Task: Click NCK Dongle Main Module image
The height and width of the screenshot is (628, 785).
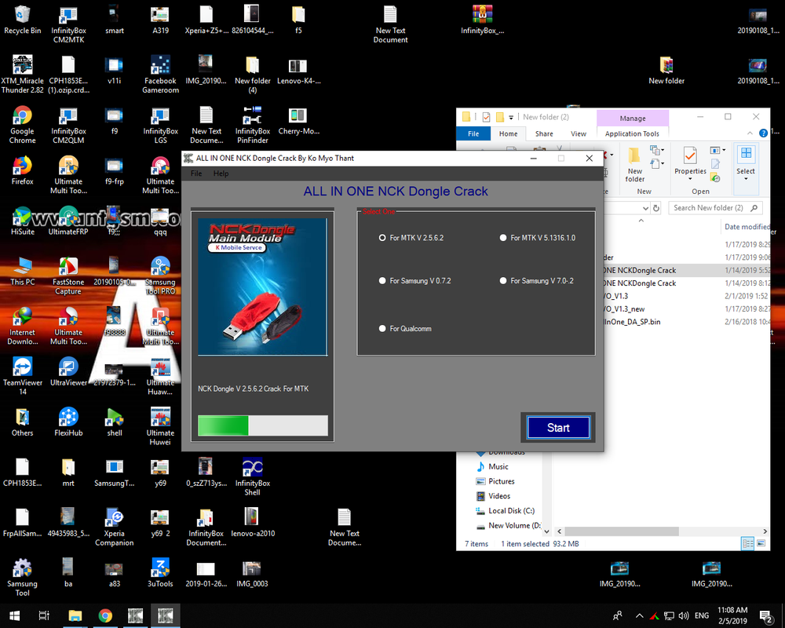Action: click(263, 287)
